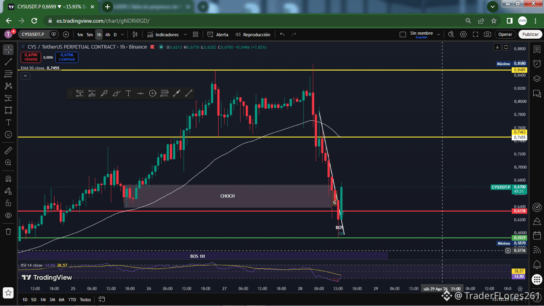Expand the timeframe interval dropdown arrow
This screenshot has width=544, height=306.
click(123, 35)
